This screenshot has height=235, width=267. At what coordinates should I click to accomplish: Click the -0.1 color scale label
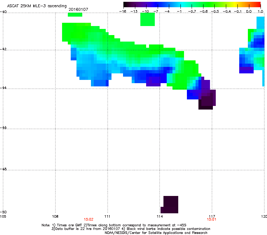click(x=238, y=12)
